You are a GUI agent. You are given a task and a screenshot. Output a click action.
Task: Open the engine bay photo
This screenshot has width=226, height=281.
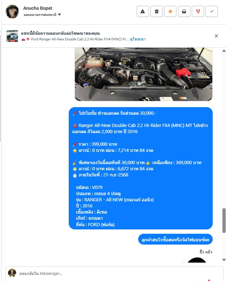tap(143, 74)
